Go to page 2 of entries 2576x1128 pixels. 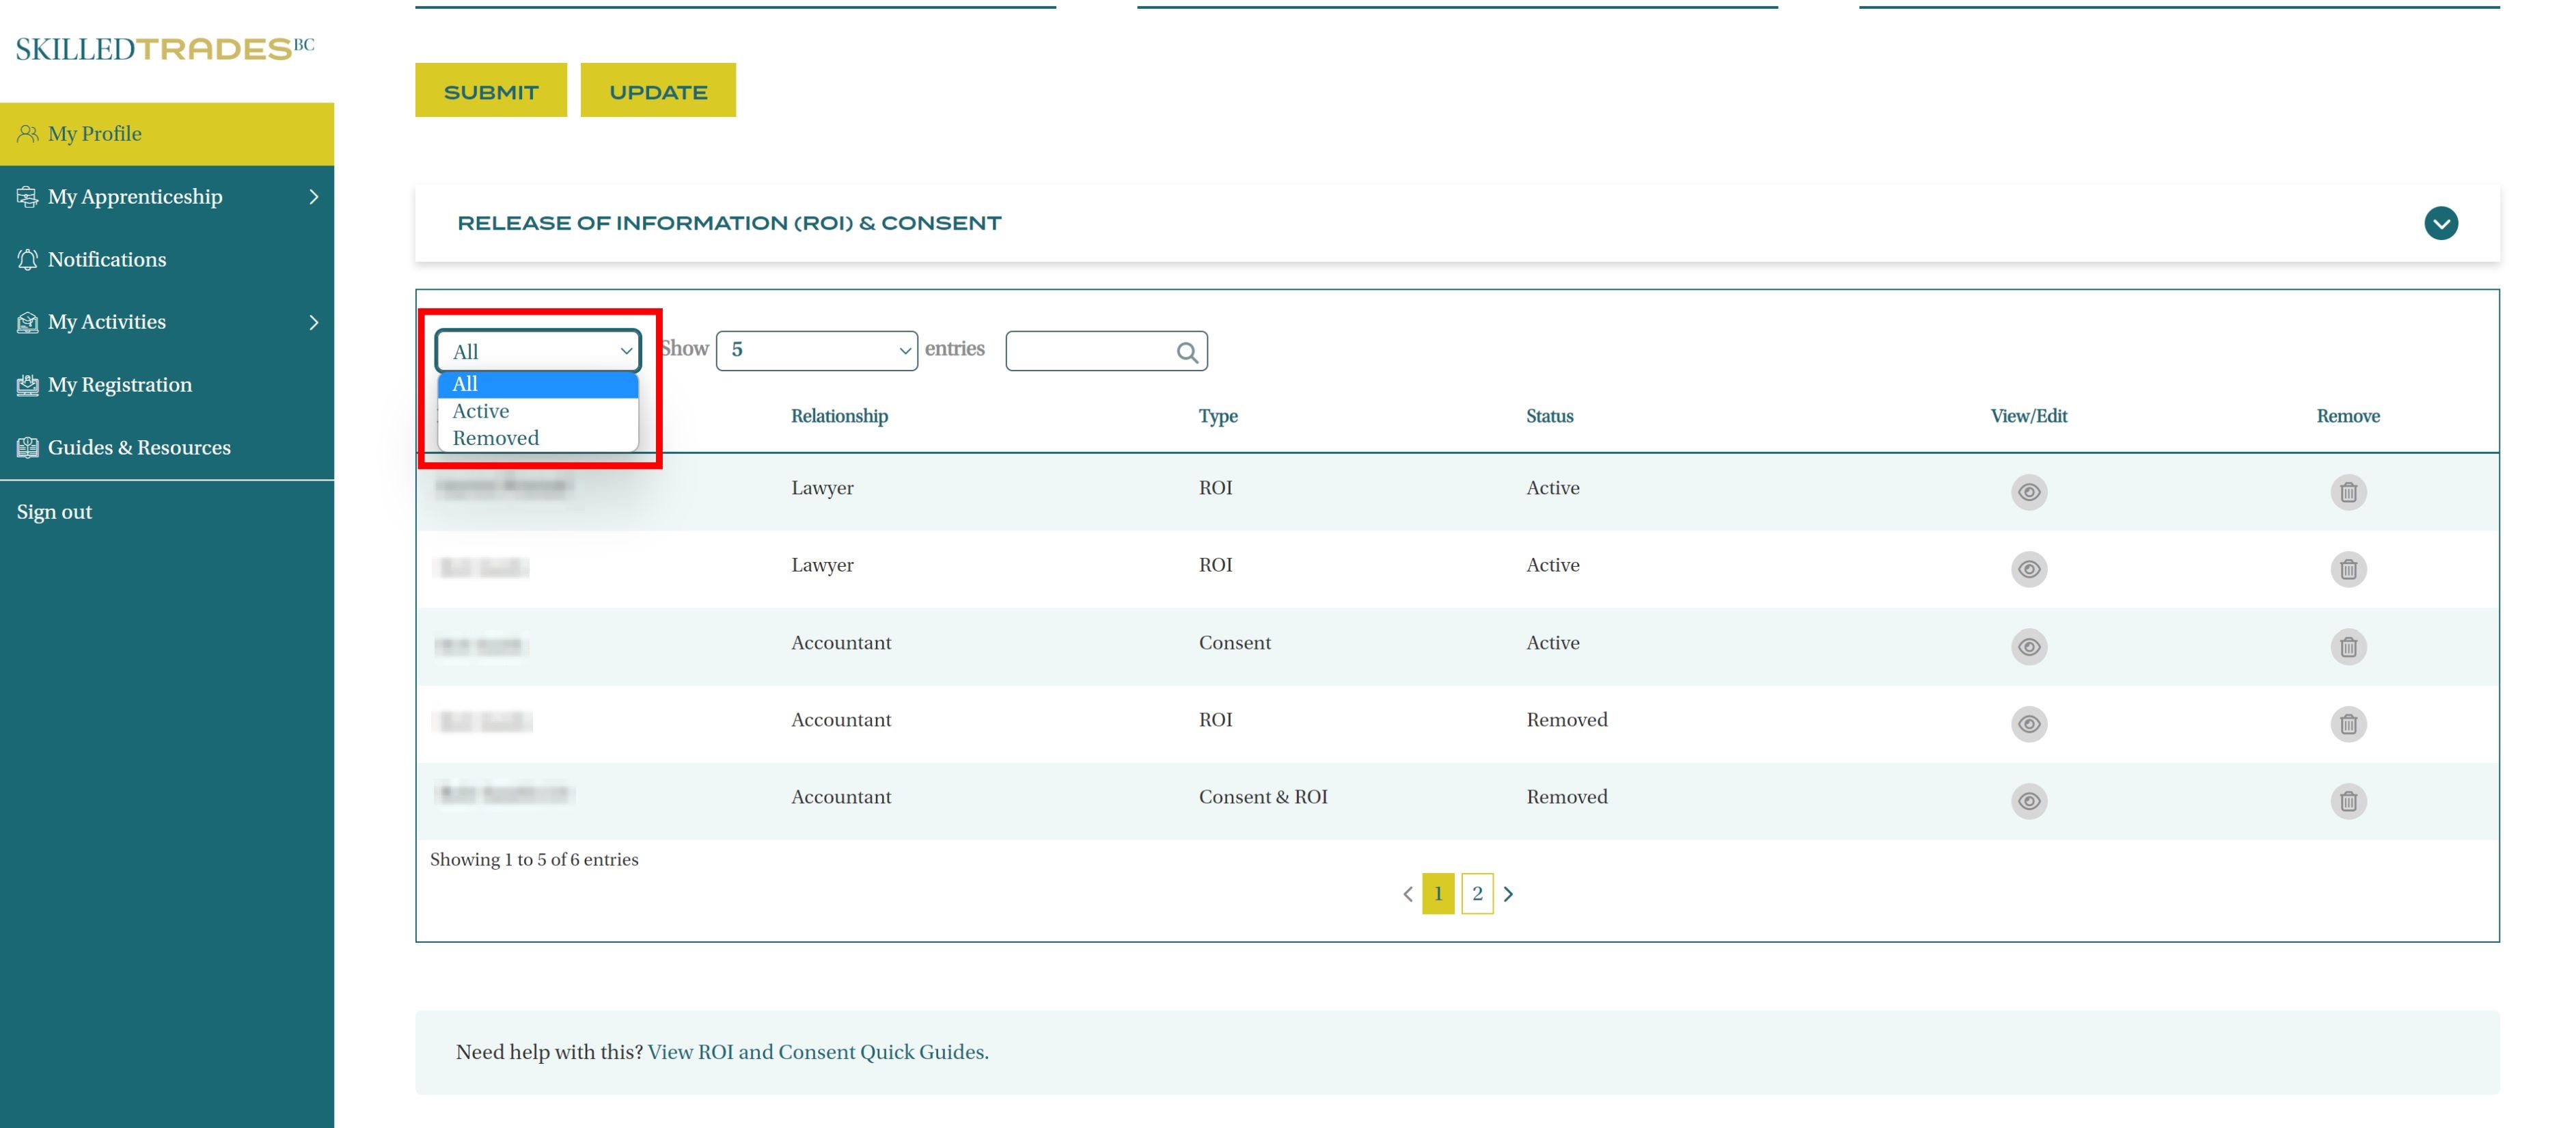(x=1476, y=894)
